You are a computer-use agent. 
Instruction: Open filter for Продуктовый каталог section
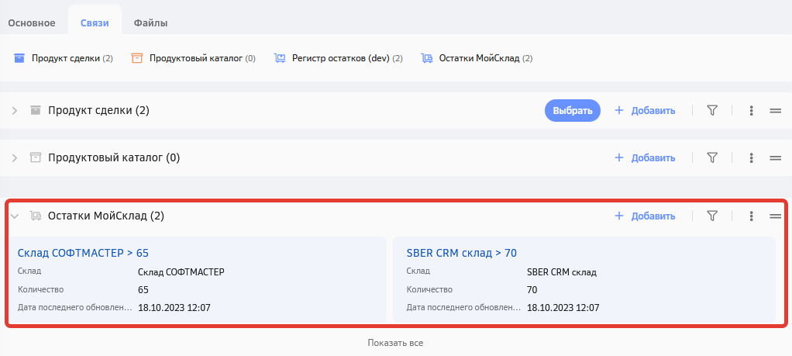click(712, 157)
